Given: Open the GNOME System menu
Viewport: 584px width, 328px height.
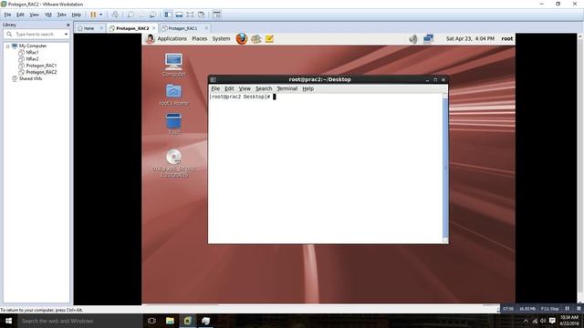Looking at the screenshot, I should [221, 38].
